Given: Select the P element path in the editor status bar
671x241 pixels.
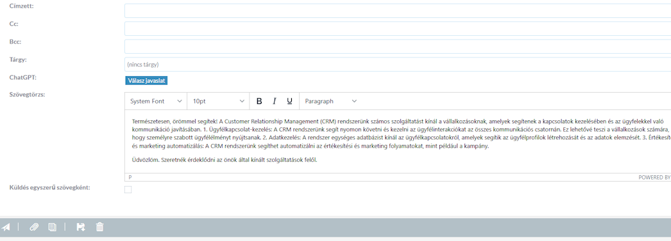Looking at the screenshot, I should 130,177.
